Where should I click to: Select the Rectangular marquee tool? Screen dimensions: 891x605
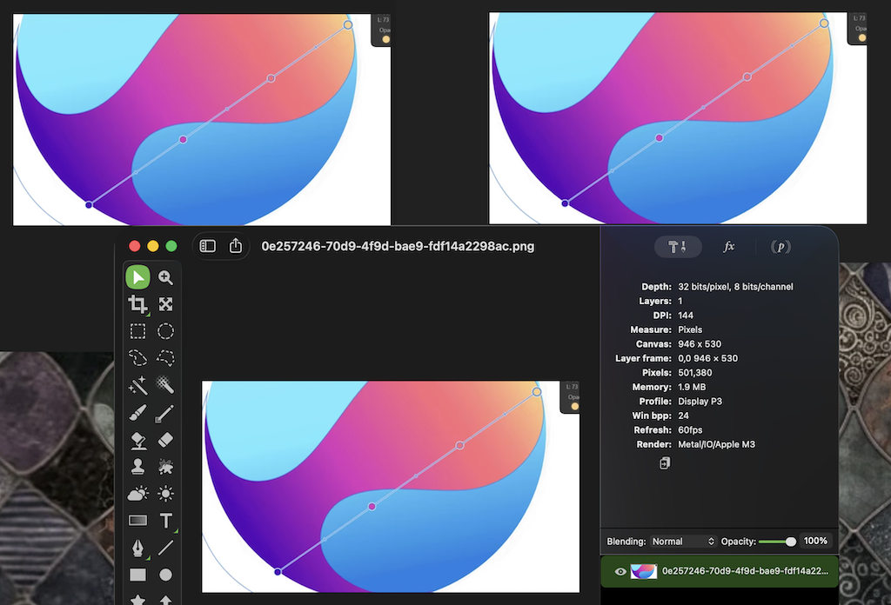click(x=137, y=331)
